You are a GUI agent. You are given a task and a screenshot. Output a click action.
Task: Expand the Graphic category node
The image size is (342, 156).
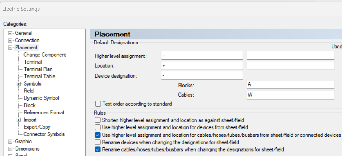coord(10,142)
